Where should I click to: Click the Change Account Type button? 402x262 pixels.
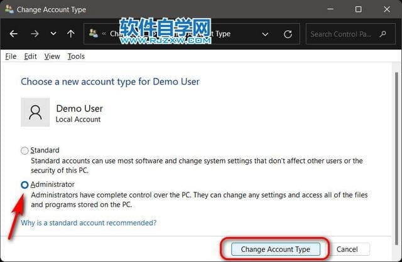coord(275,249)
